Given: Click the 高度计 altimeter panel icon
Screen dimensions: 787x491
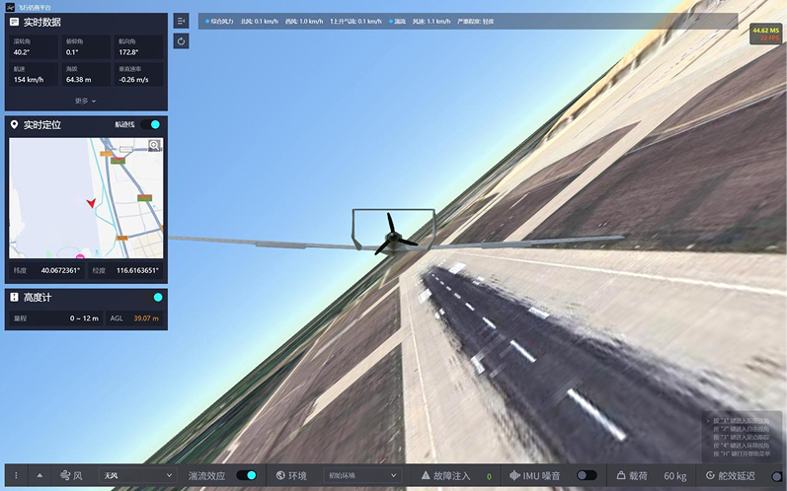Looking at the screenshot, I should pyautogui.click(x=14, y=297).
